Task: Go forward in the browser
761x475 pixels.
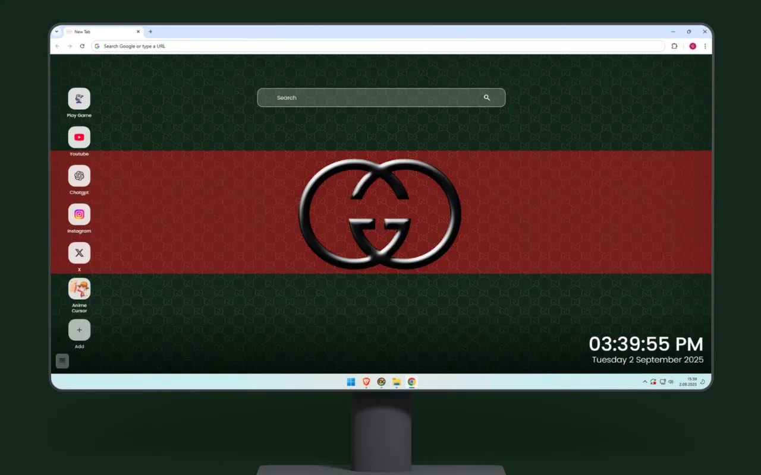Action: pos(70,46)
